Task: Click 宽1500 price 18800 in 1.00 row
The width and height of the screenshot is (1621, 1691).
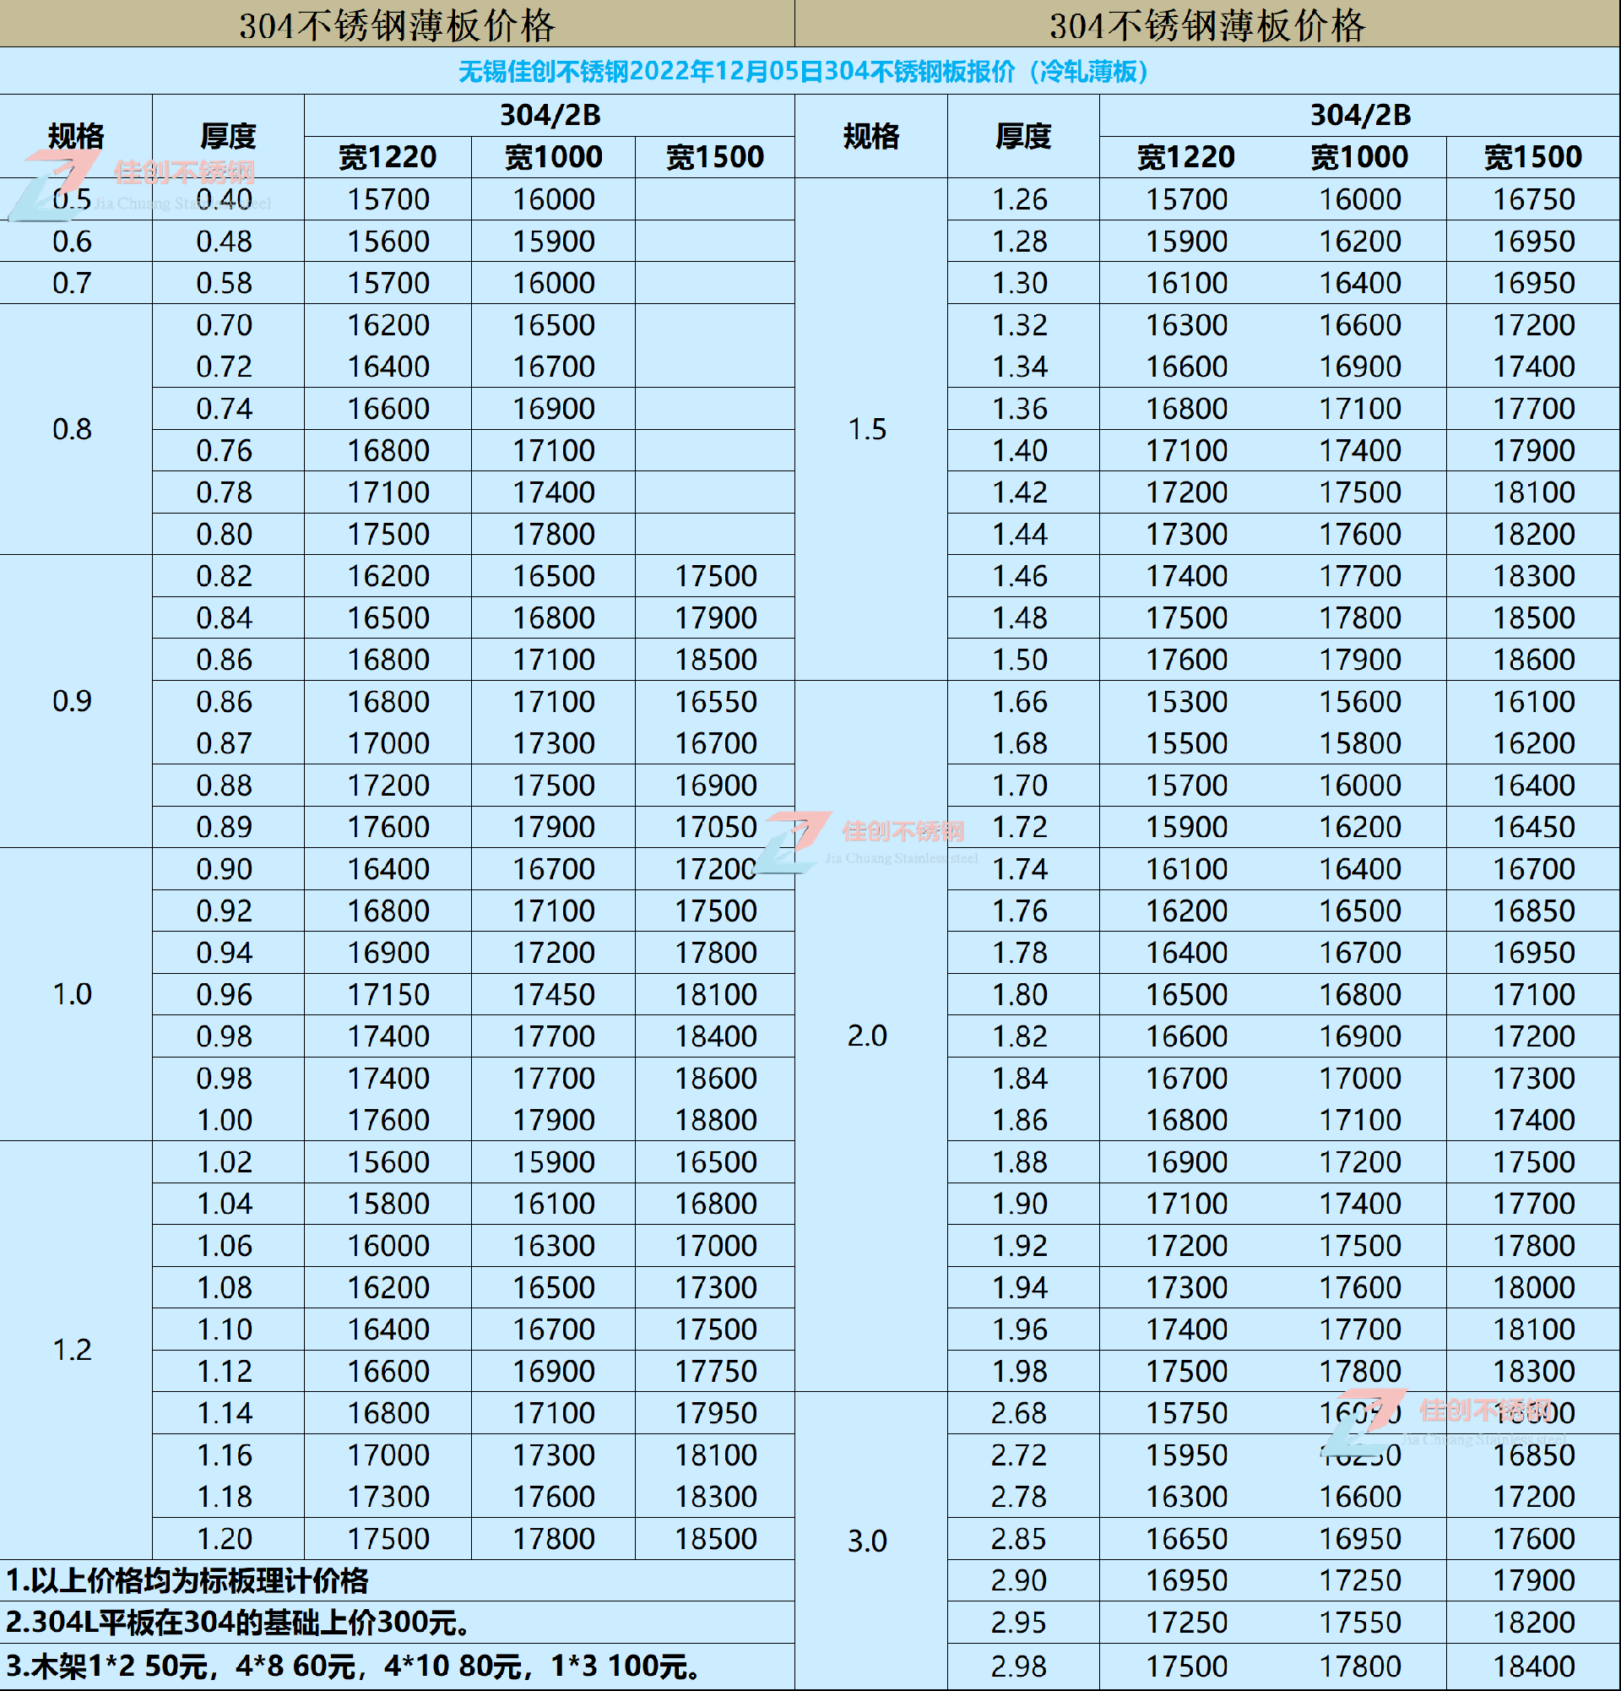Action: [717, 1120]
